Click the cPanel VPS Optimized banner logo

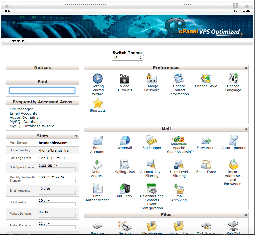(x=203, y=27)
